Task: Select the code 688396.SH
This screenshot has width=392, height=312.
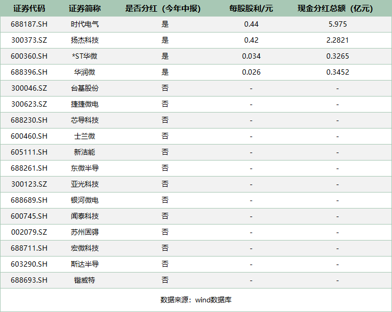Action: [29, 72]
